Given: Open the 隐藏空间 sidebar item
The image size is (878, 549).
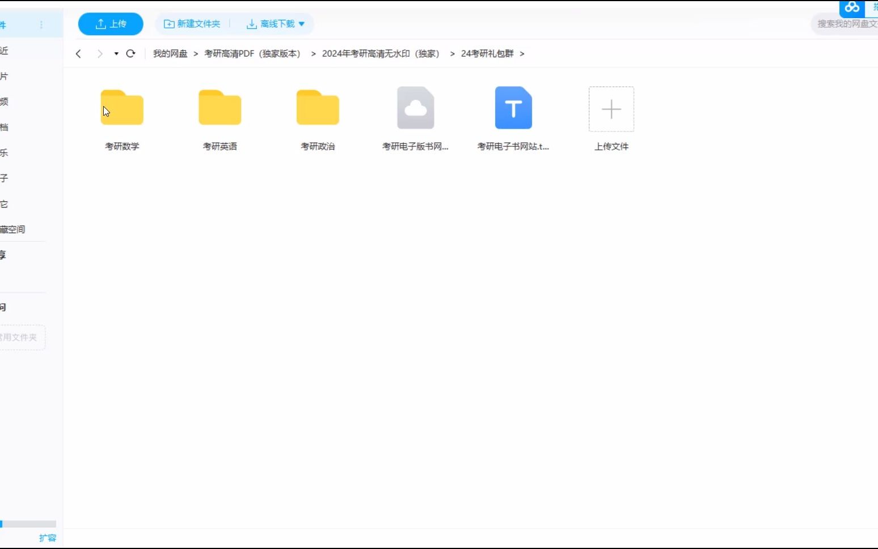Looking at the screenshot, I should 12,229.
